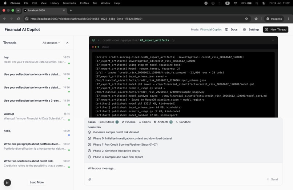Click Load More threads
Image resolution: width=293 pixels, height=190 pixels.
tap(37, 182)
